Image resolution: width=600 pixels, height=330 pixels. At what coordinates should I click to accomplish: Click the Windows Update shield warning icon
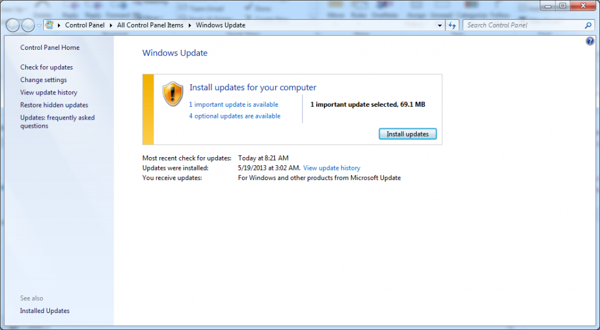(x=173, y=94)
